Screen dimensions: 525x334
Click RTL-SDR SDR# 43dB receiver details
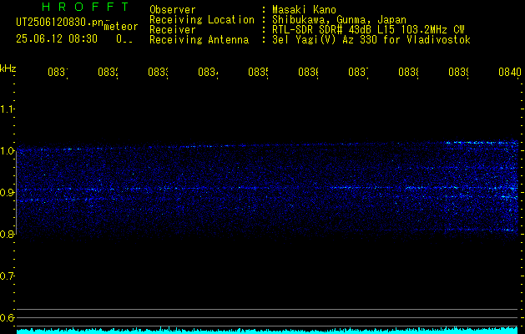point(368,30)
